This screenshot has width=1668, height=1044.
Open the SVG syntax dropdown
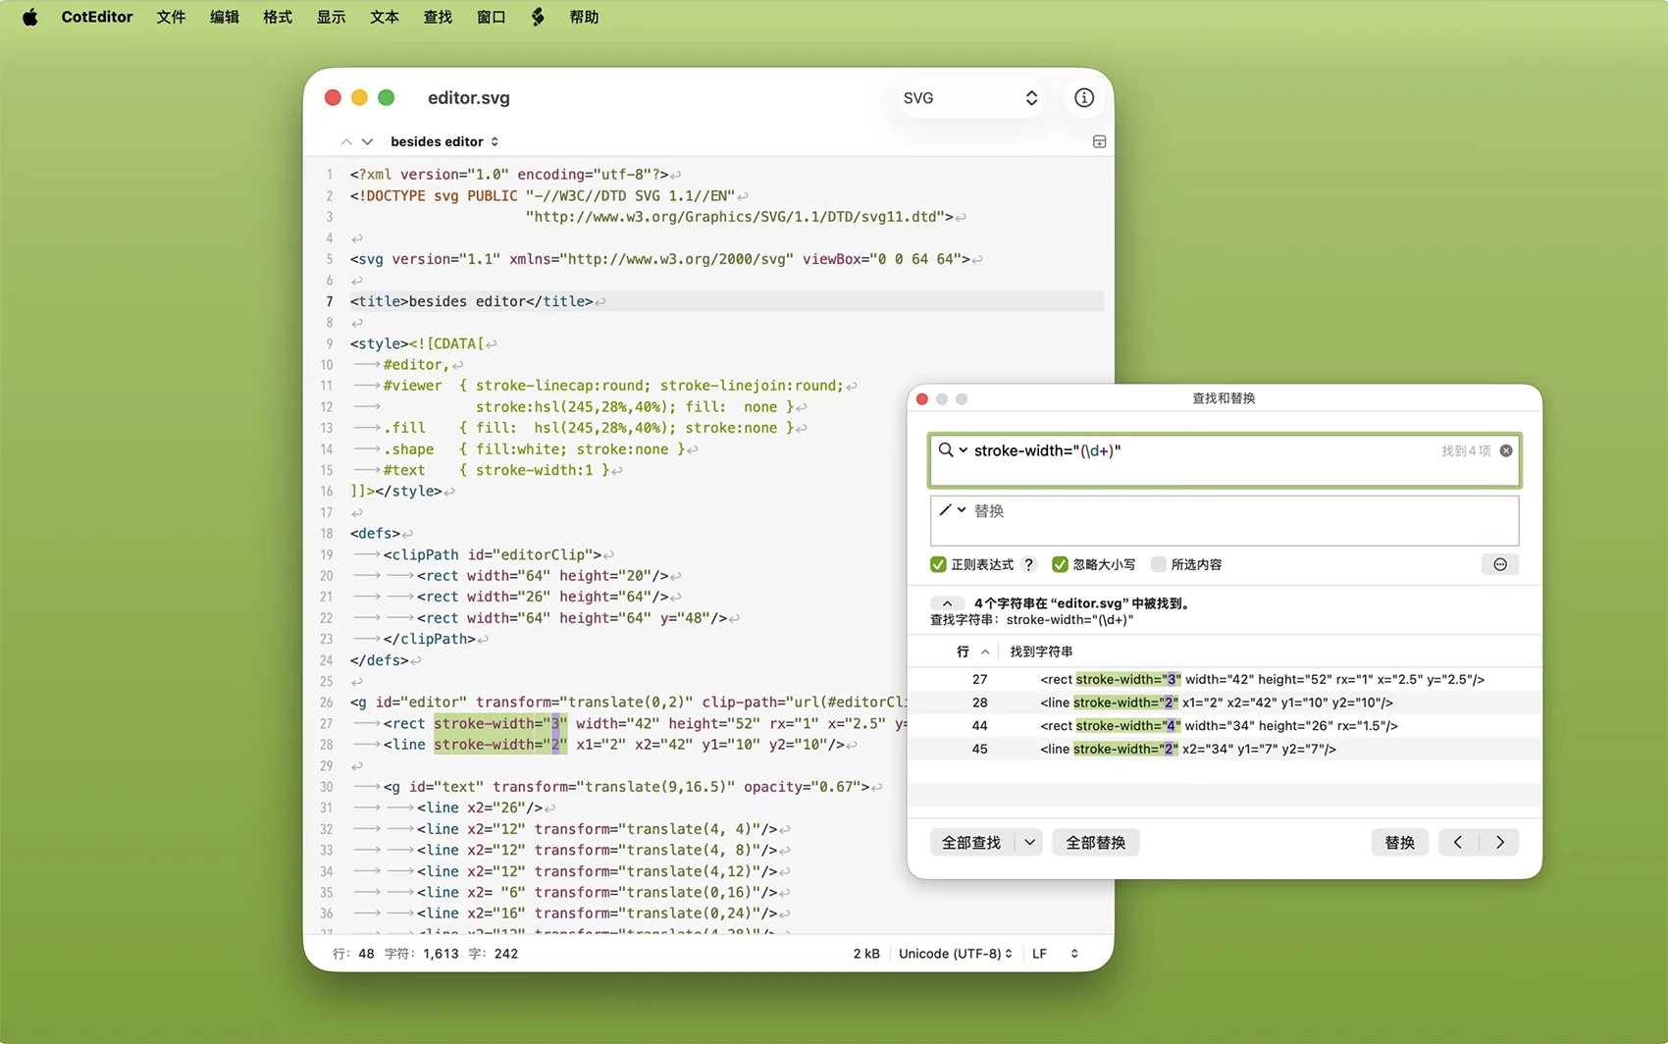tap(969, 98)
